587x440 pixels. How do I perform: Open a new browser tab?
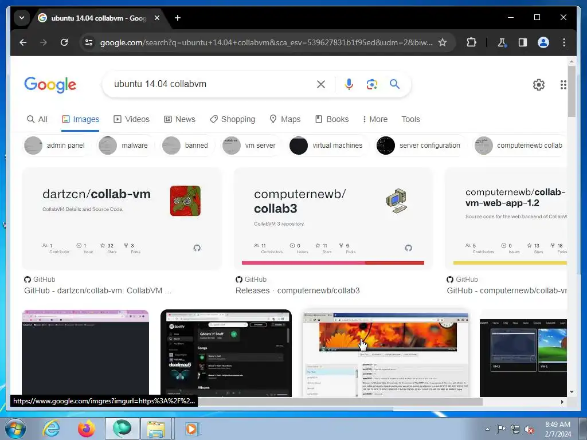click(178, 18)
